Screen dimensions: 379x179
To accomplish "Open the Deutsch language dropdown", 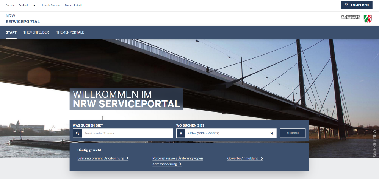I will tap(27, 5).
